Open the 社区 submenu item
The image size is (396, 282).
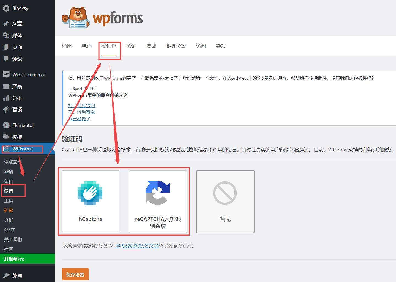pyautogui.click(x=9, y=249)
